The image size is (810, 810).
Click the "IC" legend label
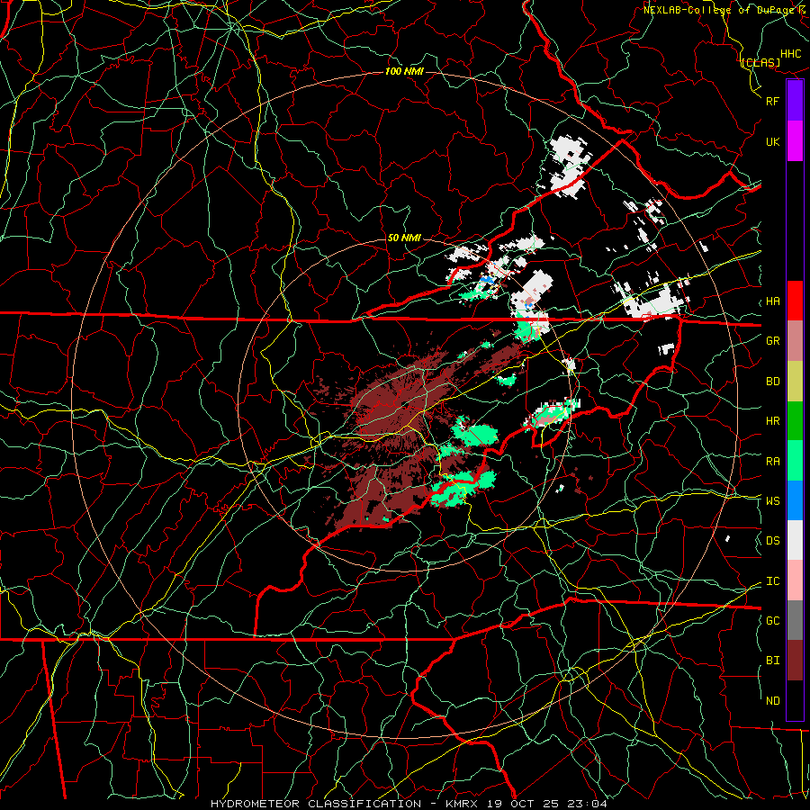point(772,581)
